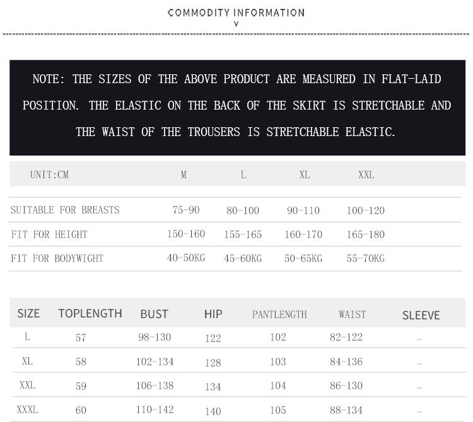Click the black flat-laid measurement note banner
This screenshot has width=473, height=422.
(237, 106)
